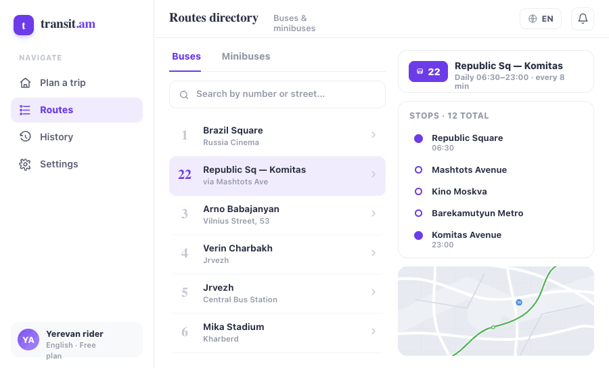Expand the Brazil Square route chevron

374,135
